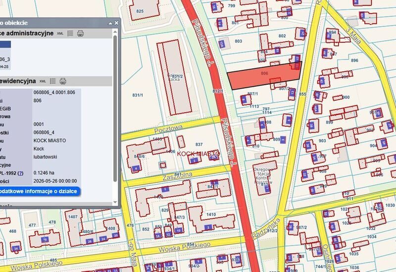Screen dimensions: 396x272
Task: Open the PL-1992 question mark help link
Action: 20,173
